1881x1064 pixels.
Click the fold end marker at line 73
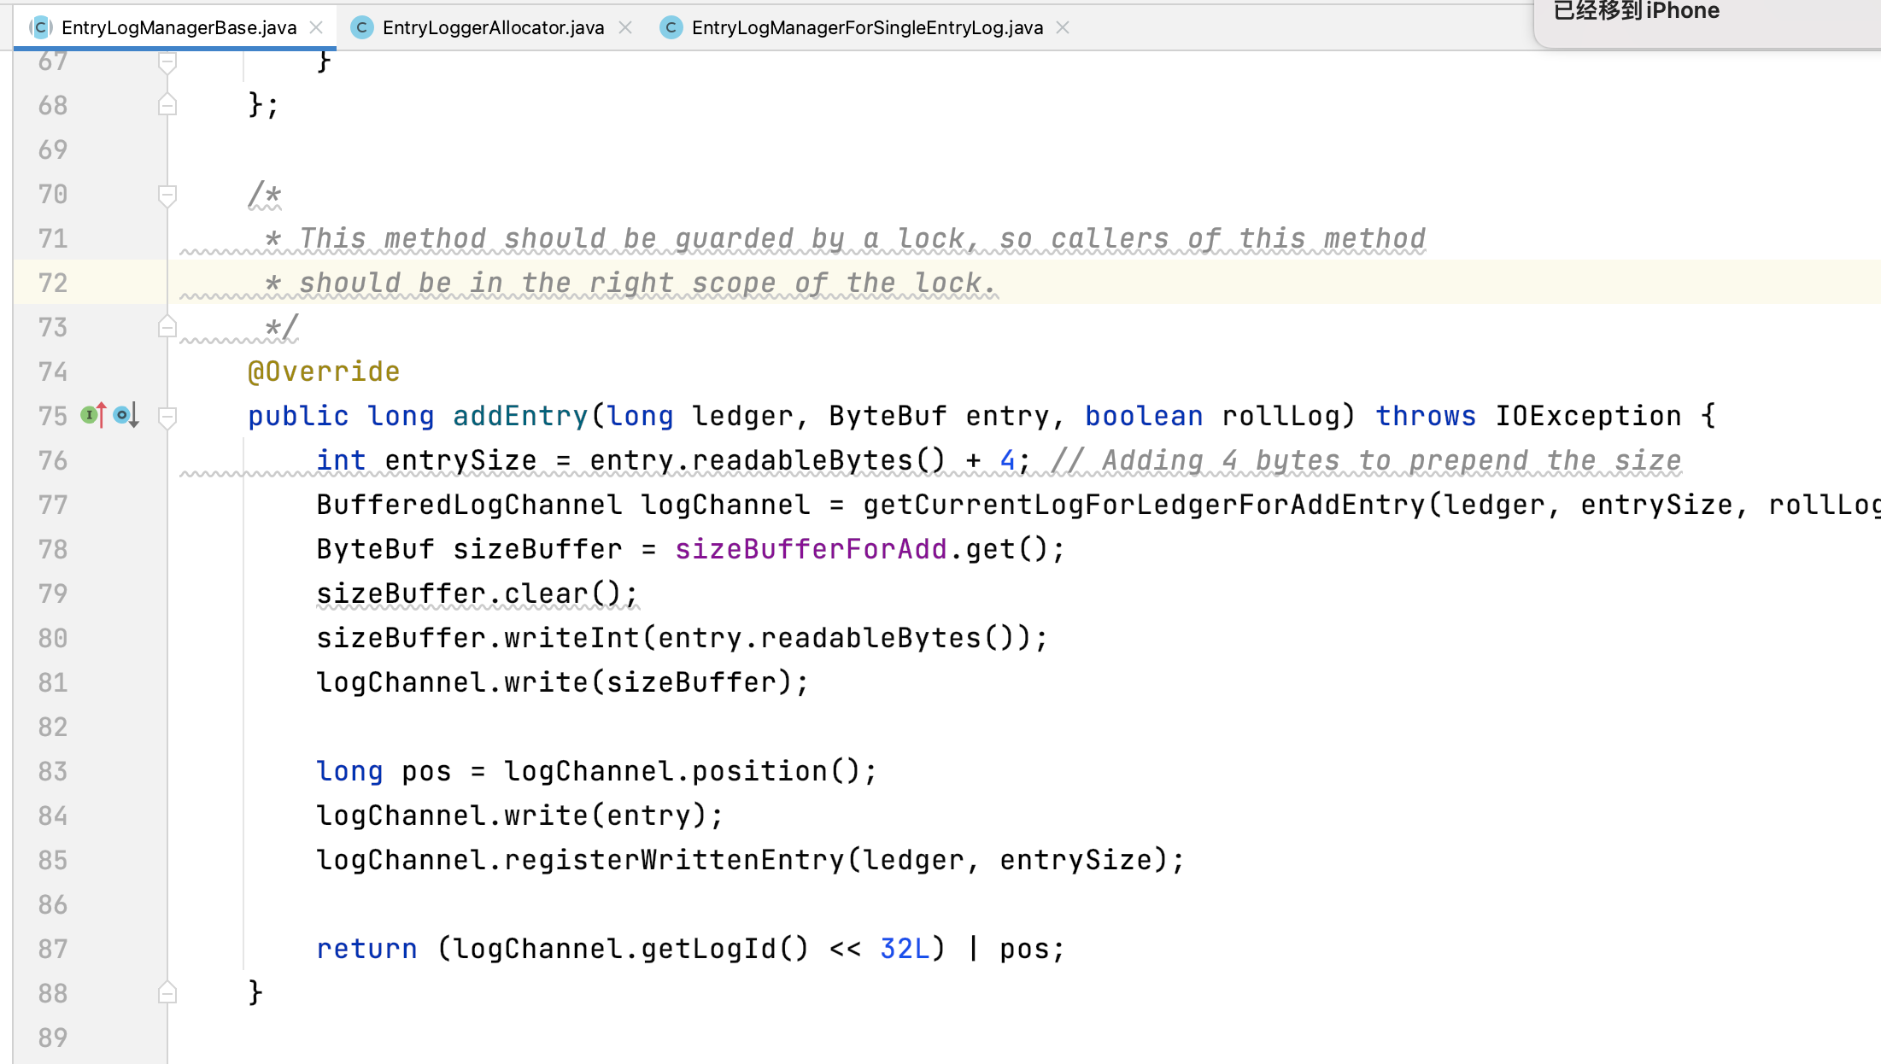(167, 327)
